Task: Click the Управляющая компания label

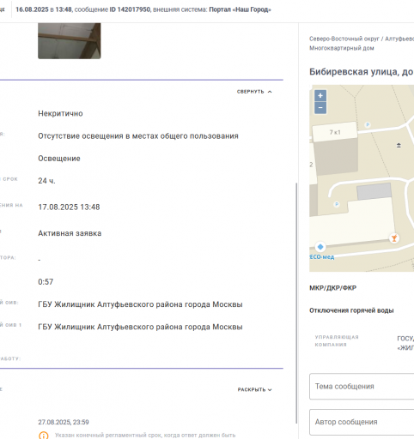Action: pos(337,340)
